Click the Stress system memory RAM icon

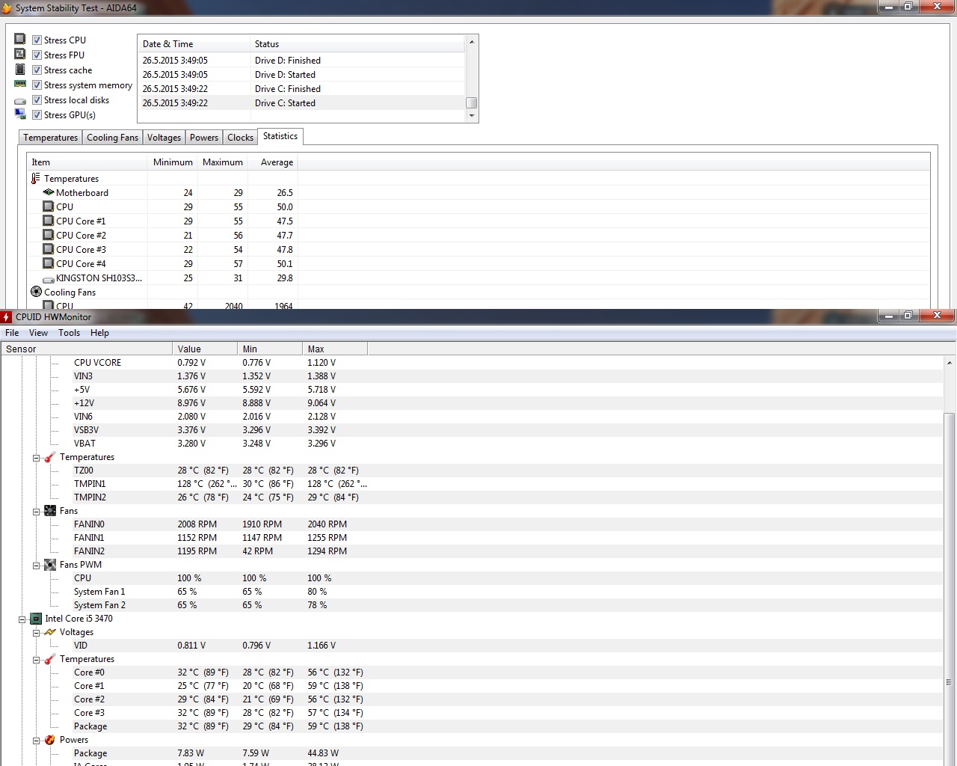(x=20, y=85)
